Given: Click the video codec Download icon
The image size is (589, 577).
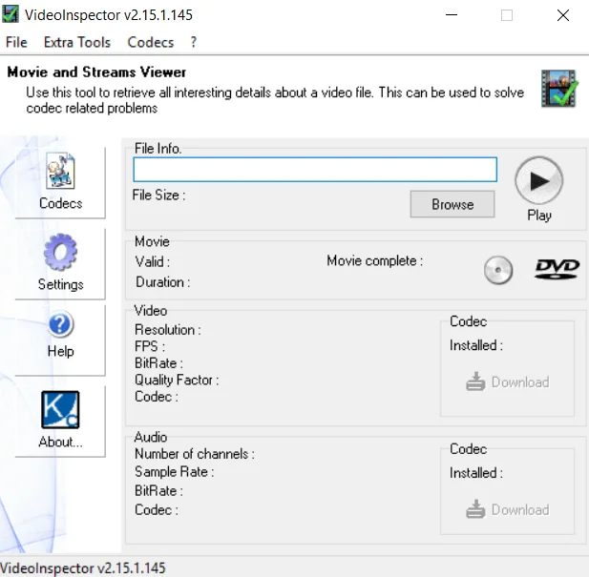Looking at the screenshot, I should coord(475,381).
